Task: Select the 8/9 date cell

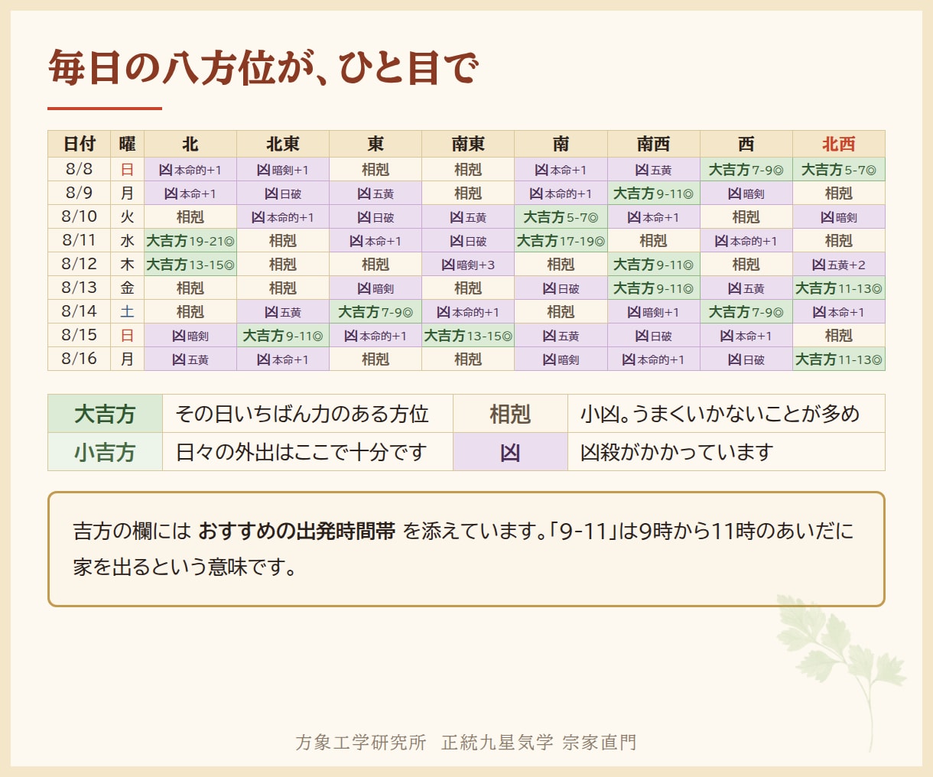Action: tap(80, 193)
